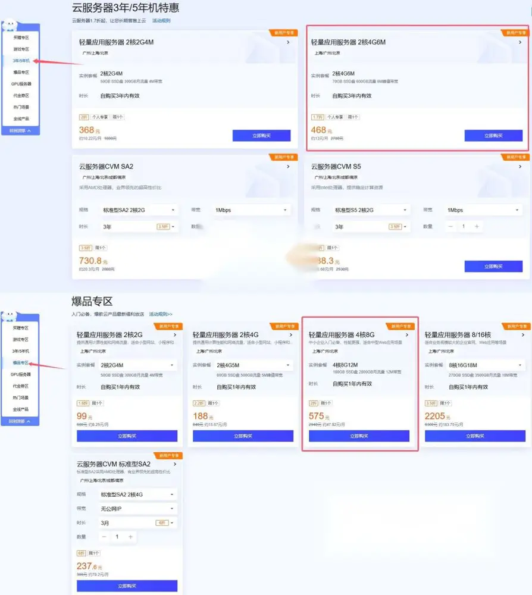Select 代金券区 in sidebar beside the 3年/5年机特惠 section
This screenshot has width=532, height=595.
click(x=21, y=96)
